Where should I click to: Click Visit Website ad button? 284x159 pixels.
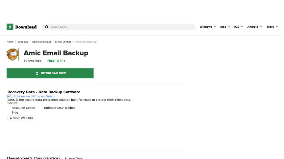21,118
